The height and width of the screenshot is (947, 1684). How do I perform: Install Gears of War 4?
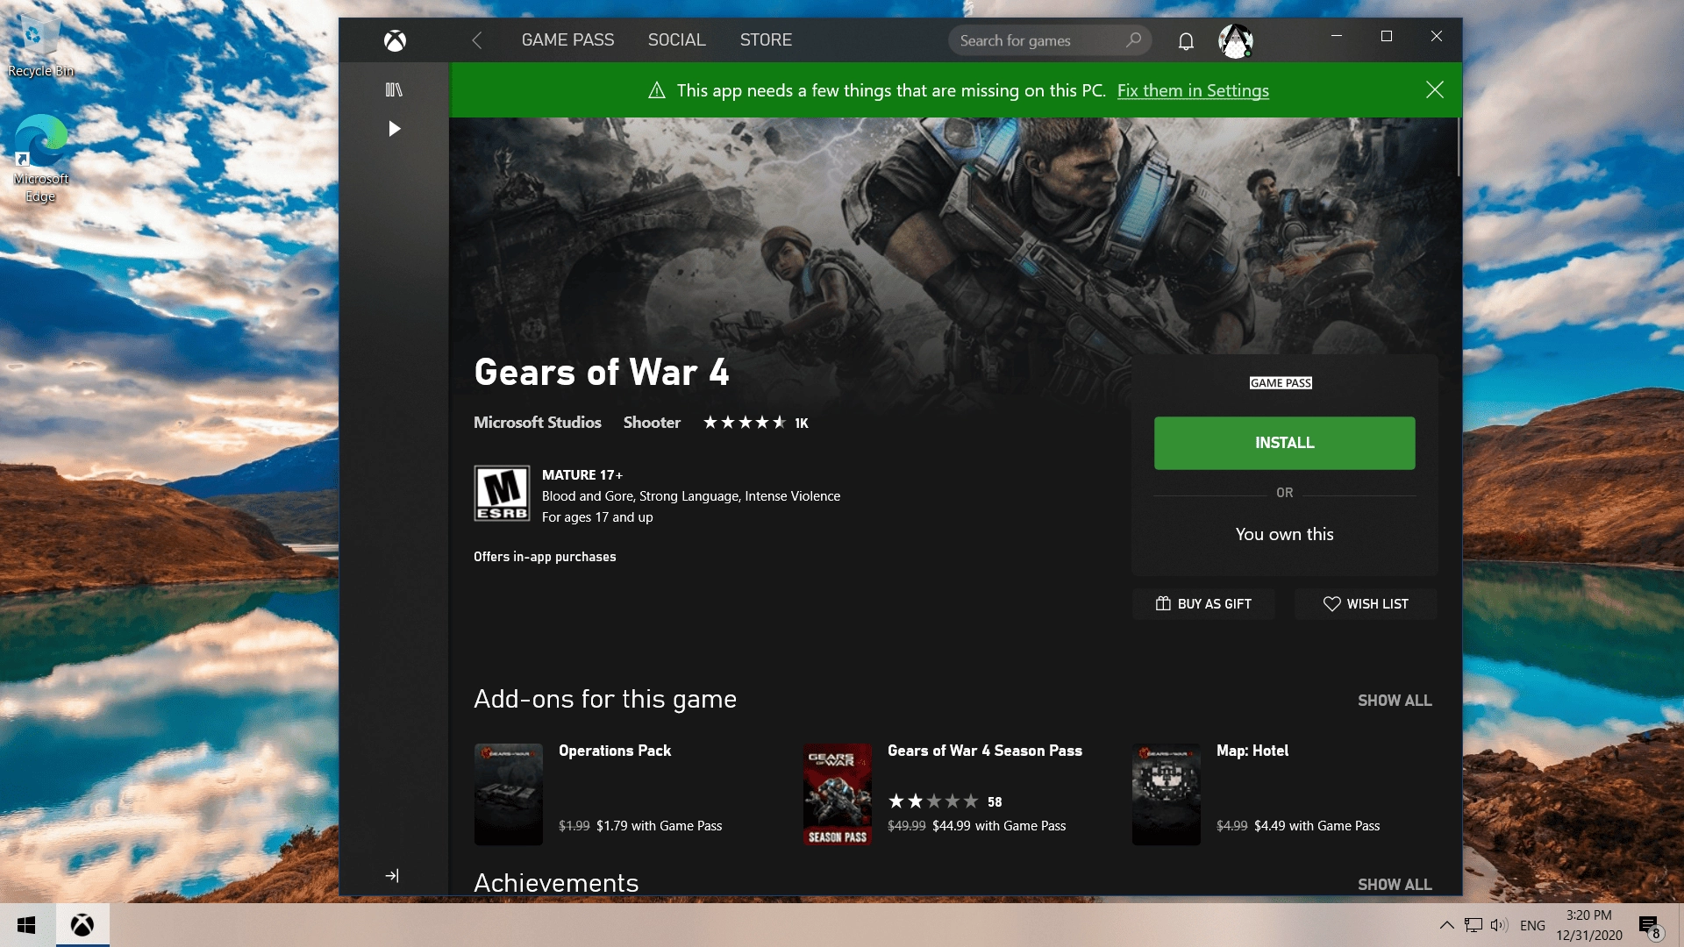[x=1284, y=443]
